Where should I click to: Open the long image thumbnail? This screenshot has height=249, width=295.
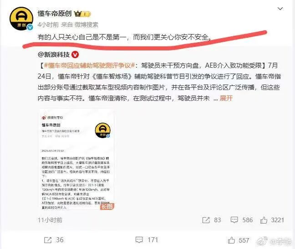click(76, 159)
